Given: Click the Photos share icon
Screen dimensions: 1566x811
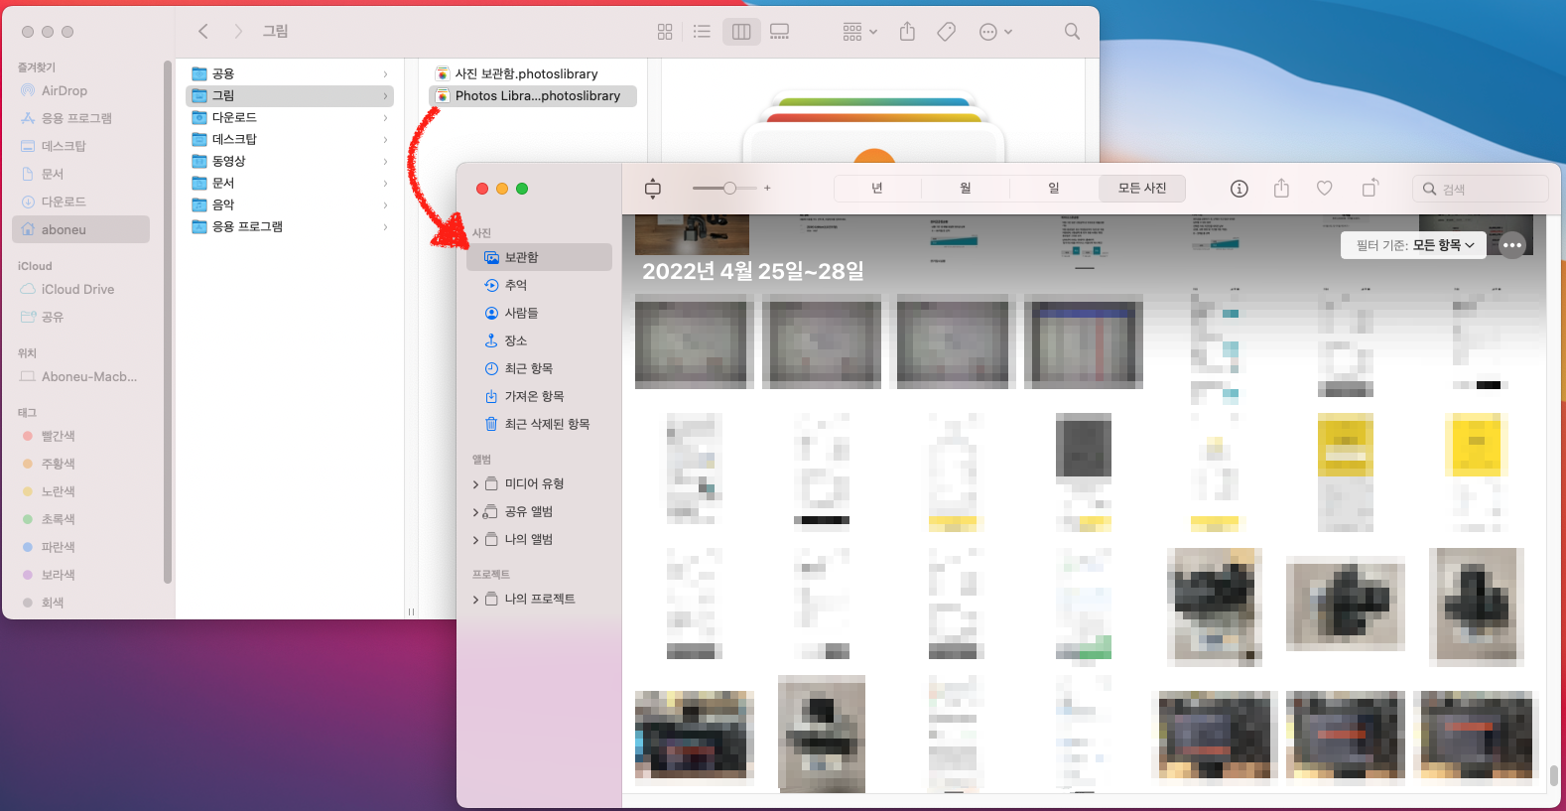Looking at the screenshot, I should (1281, 188).
